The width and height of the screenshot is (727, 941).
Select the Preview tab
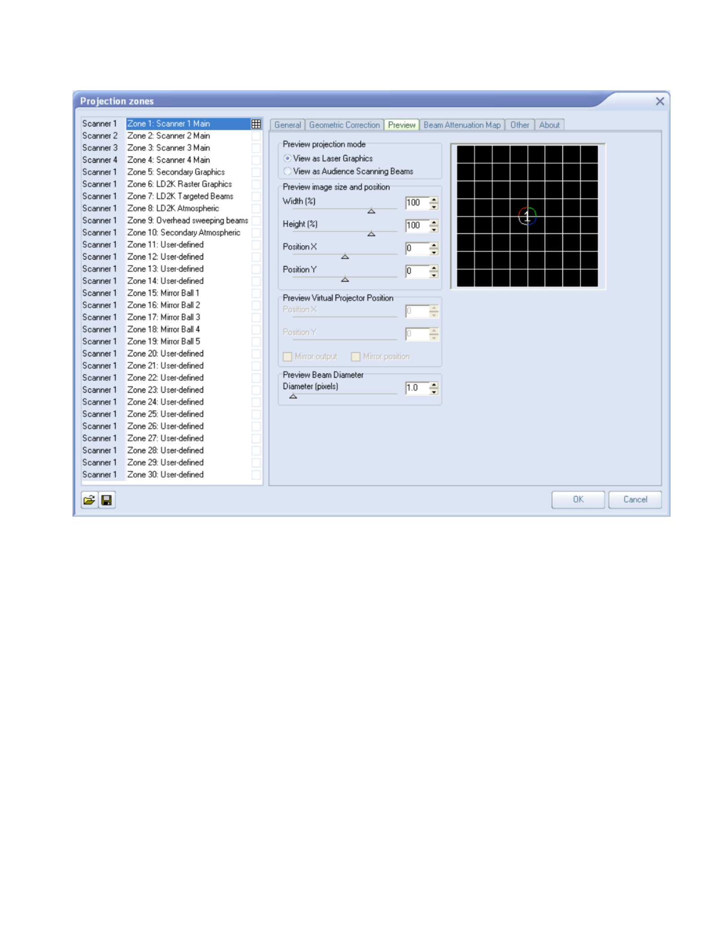(x=402, y=125)
